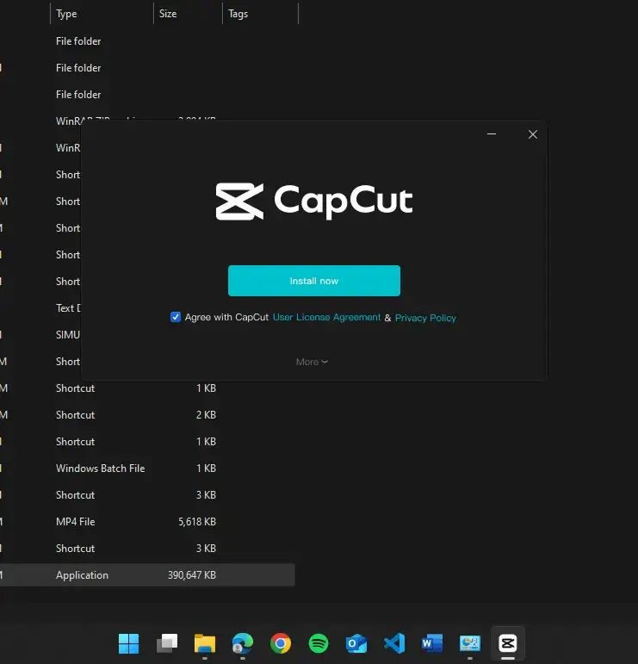Image resolution: width=638 pixels, height=664 pixels.
Task: Launch Microsoft Edge from the taskbar
Action: tap(243, 643)
